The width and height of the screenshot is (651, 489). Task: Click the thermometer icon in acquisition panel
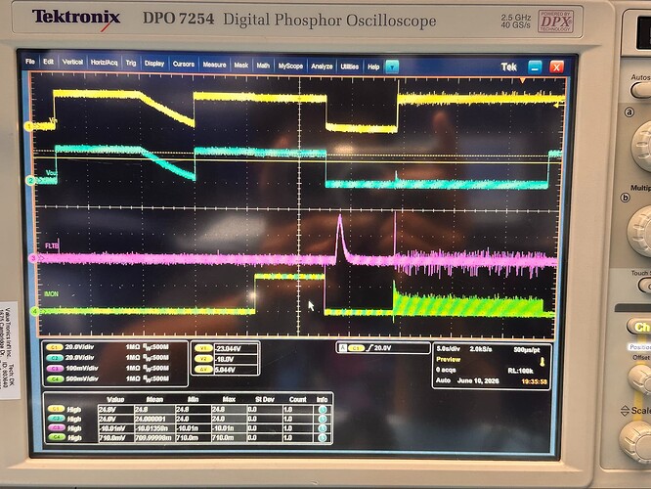coord(542,362)
